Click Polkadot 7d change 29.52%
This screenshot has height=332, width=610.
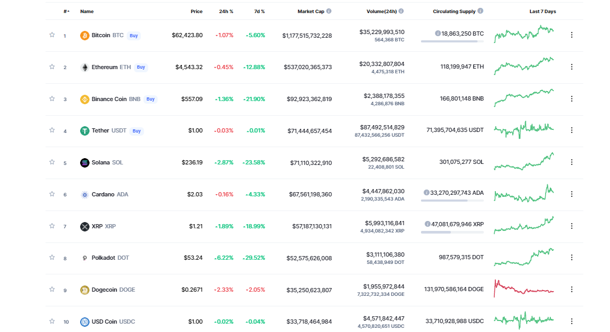[x=253, y=258]
